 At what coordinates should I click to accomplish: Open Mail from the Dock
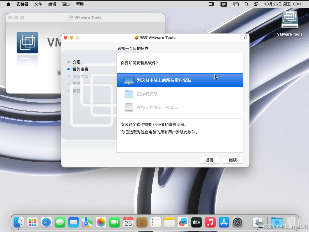pos(73,222)
